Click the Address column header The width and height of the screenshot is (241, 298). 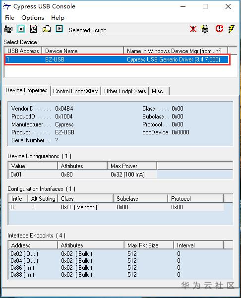[33, 245]
